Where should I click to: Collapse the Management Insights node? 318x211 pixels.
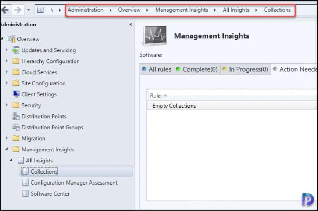pyautogui.click(x=7, y=149)
